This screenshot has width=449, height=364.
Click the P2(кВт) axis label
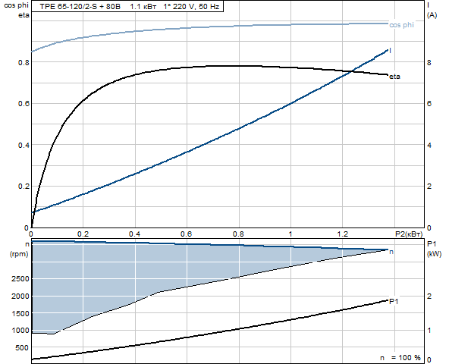[x=409, y=234]
